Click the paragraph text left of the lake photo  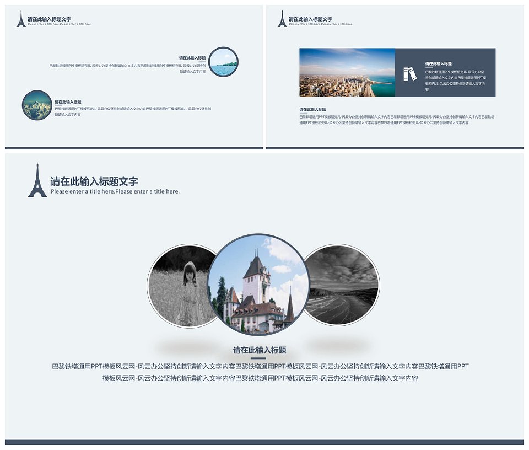pos(127,68)
